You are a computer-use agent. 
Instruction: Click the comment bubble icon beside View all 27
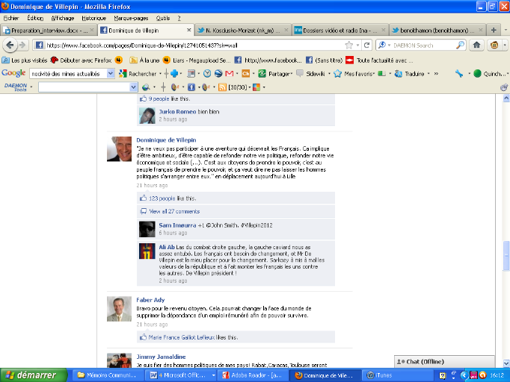point(143,211)
